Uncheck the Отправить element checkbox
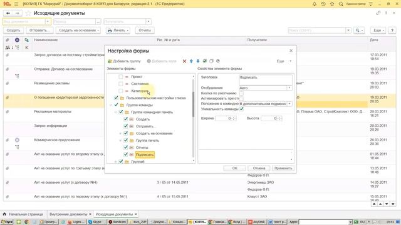 pyautogui.click(x=125, y=126)
